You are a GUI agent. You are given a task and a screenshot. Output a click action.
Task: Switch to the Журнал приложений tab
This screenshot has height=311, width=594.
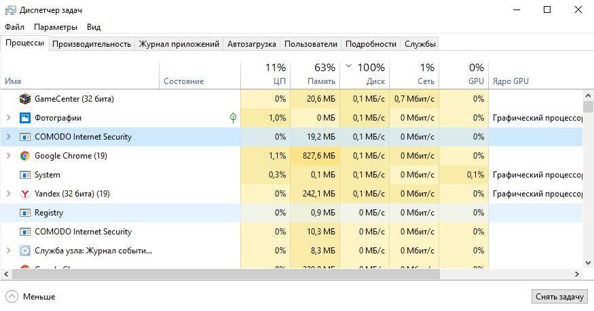pos(179,44)
